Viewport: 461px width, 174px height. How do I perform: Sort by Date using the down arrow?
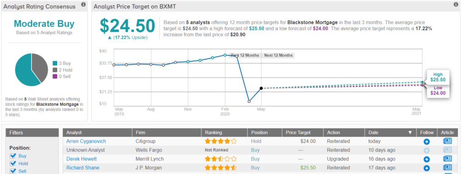(410, 133)
